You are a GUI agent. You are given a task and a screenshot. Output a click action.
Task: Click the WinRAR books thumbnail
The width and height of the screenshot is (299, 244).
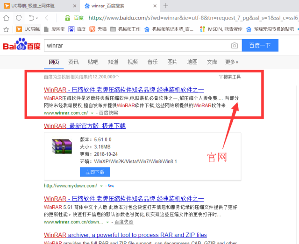coord(62,146)
